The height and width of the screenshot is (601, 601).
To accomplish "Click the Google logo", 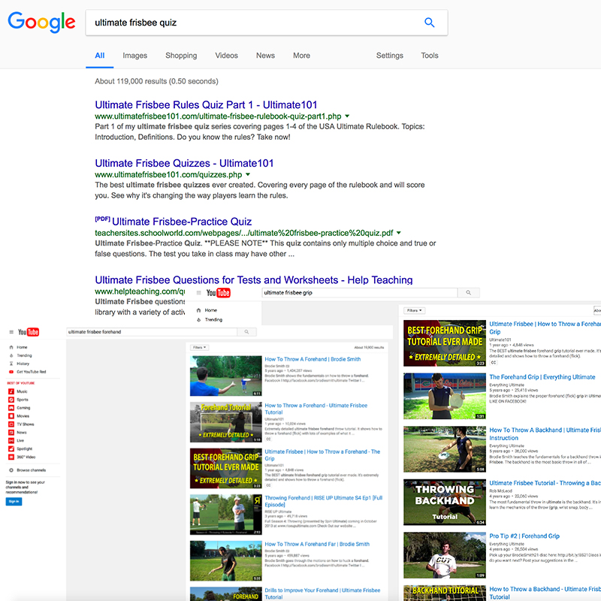I will tap(41, 22).
